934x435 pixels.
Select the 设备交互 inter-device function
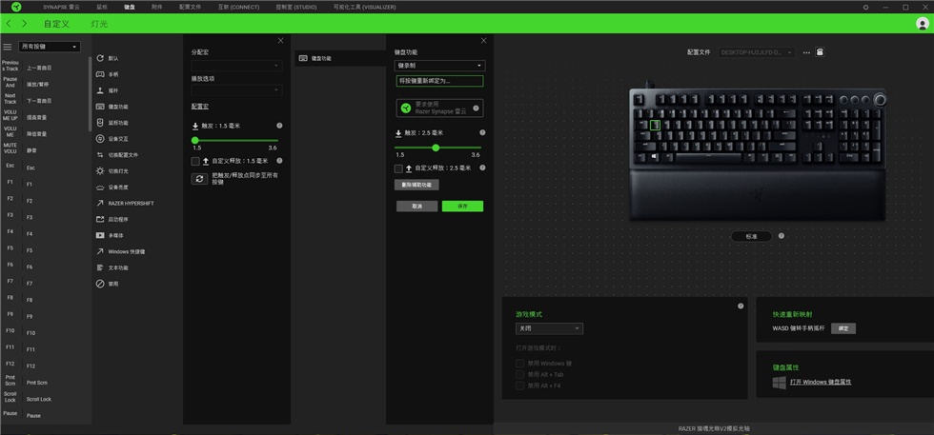pos(112,139)
